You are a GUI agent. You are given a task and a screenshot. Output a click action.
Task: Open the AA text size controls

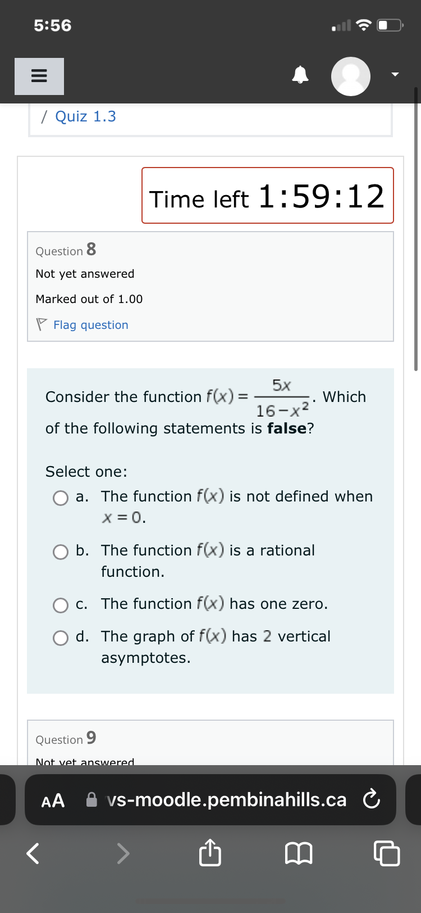click(52, 801)
